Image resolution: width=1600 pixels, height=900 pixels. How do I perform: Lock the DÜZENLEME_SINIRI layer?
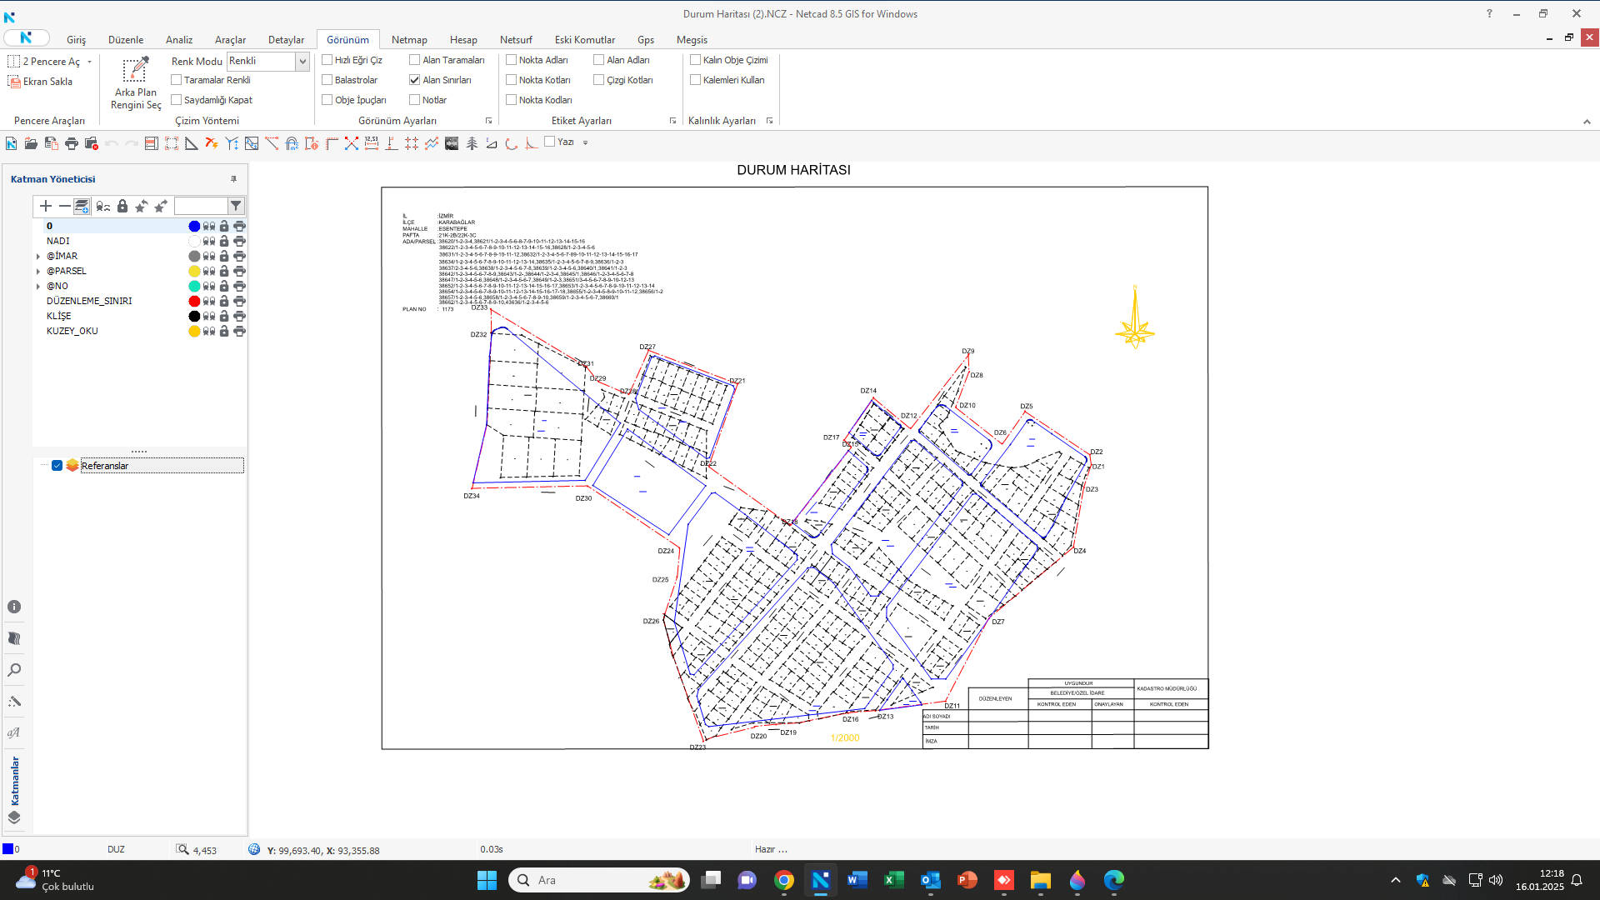coord(224,301)
